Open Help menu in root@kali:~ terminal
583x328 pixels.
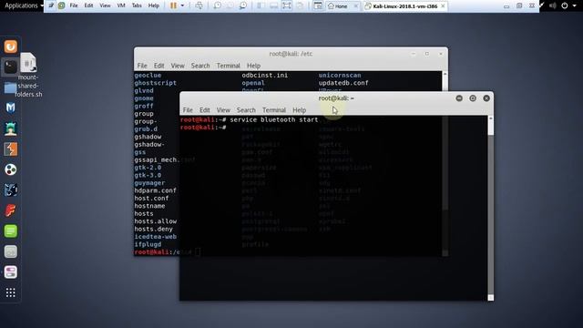(300, 110)
